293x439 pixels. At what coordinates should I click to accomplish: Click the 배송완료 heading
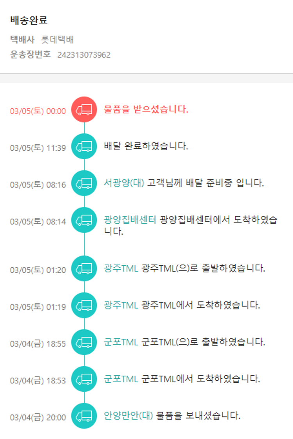click(29, 20)
